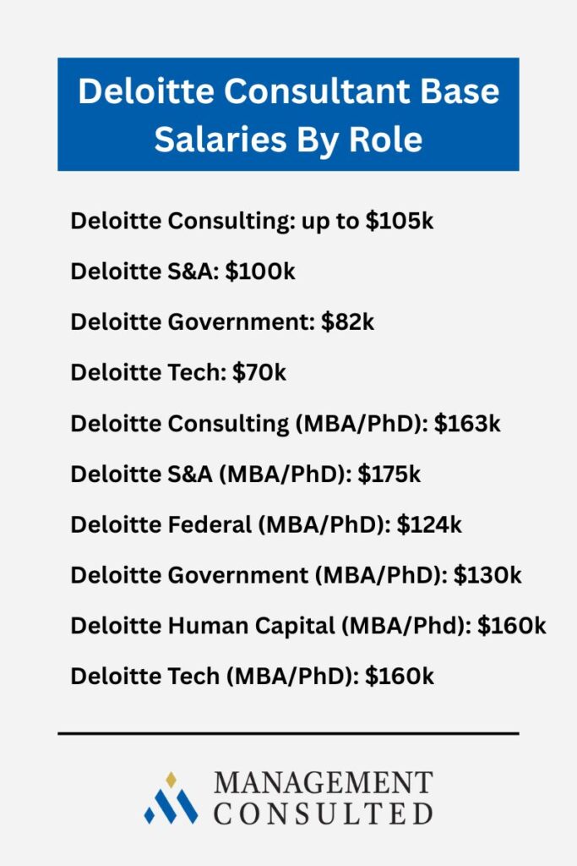Image resolution: width=577 pixels, height=866 pixels.
Task: Click 'Deloitte Consulting (MBA/PhD): $163k' line
Action: point(286,424)
